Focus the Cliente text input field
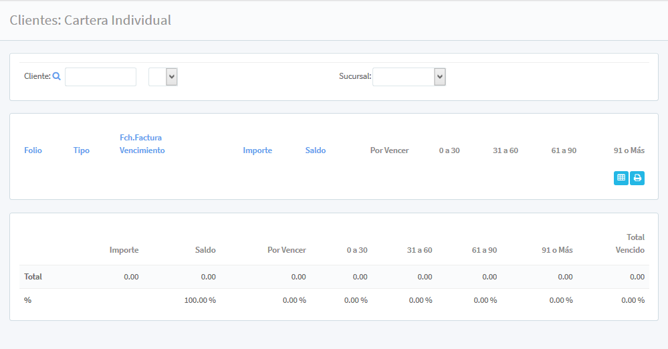Screen dimensions: 668x349 pyautogui.click(x=100, y=77)
